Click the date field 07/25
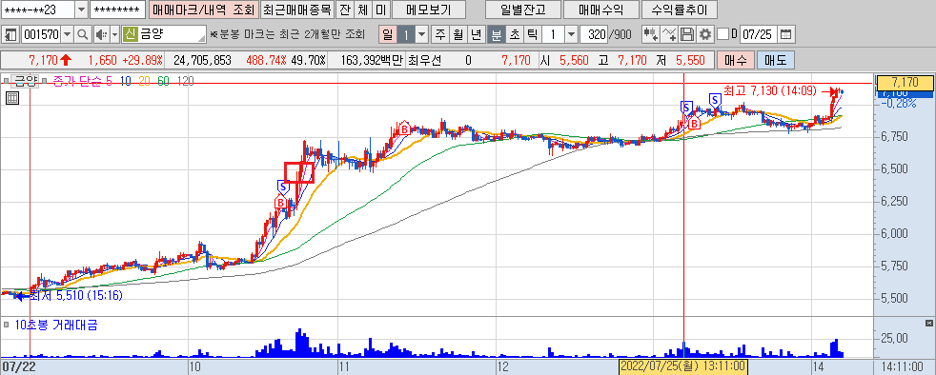The height and width of the screenshot is (375, 936). click(x=758, y=34)
